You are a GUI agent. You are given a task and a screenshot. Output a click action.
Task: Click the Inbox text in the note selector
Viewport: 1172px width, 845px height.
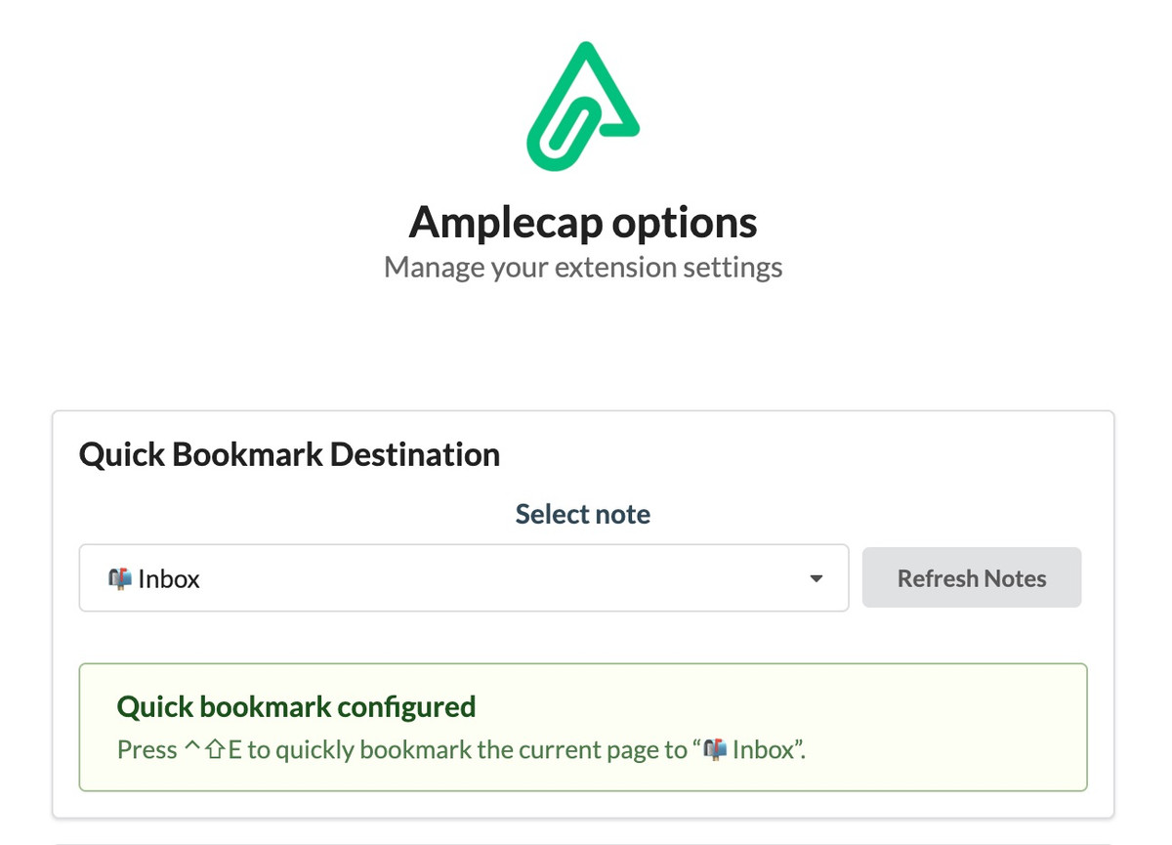coord(168,578)
